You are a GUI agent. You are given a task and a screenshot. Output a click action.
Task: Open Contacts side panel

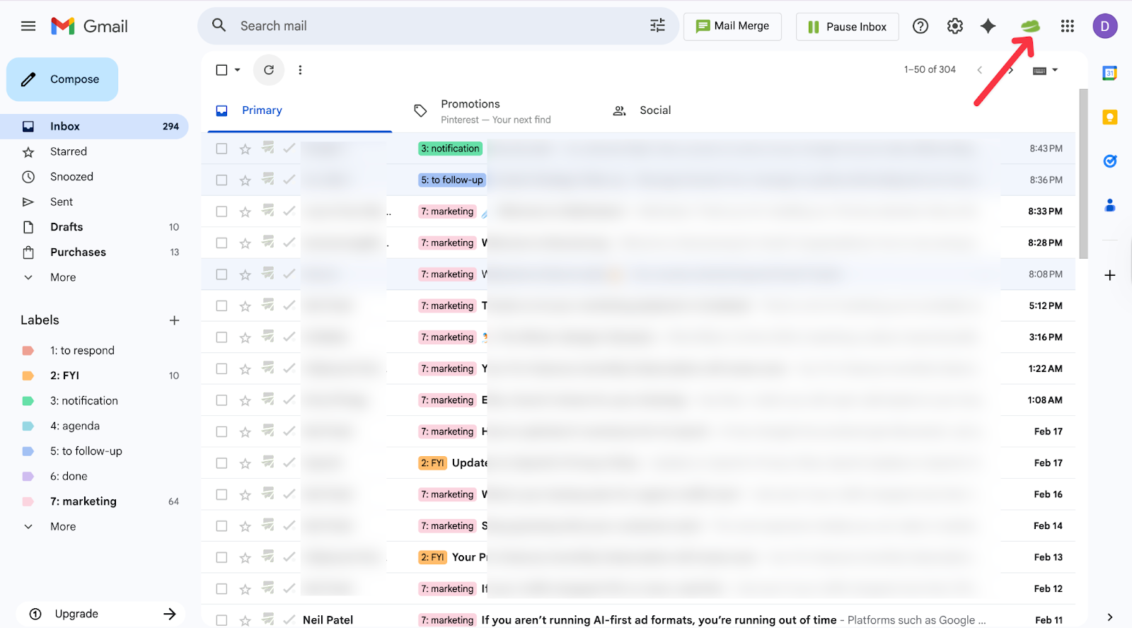[x=1110, y=205]
